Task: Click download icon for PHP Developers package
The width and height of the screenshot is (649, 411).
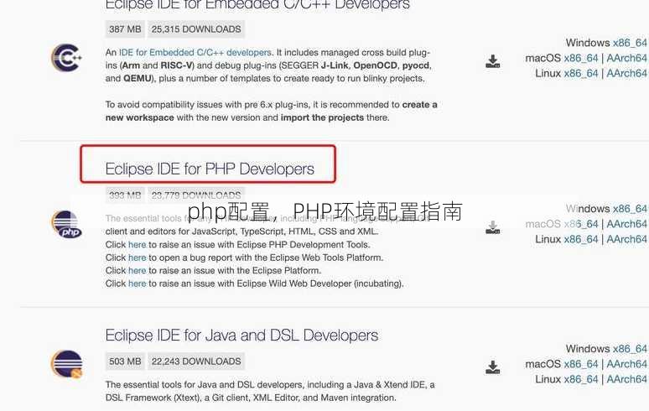Action: [x=492, y=227]
